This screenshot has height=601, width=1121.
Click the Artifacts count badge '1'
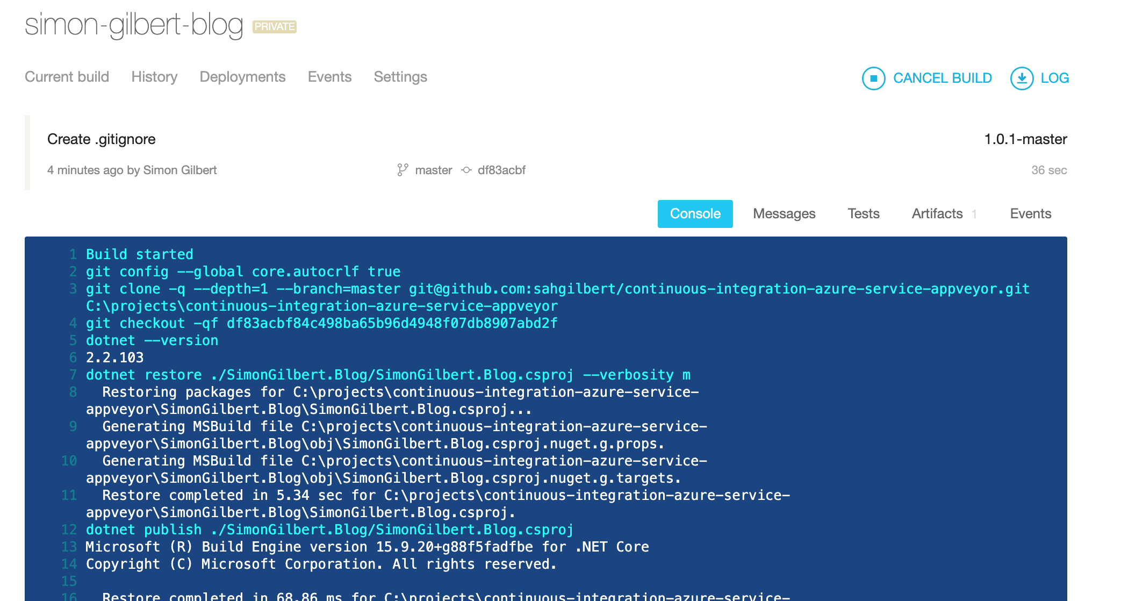974,214
